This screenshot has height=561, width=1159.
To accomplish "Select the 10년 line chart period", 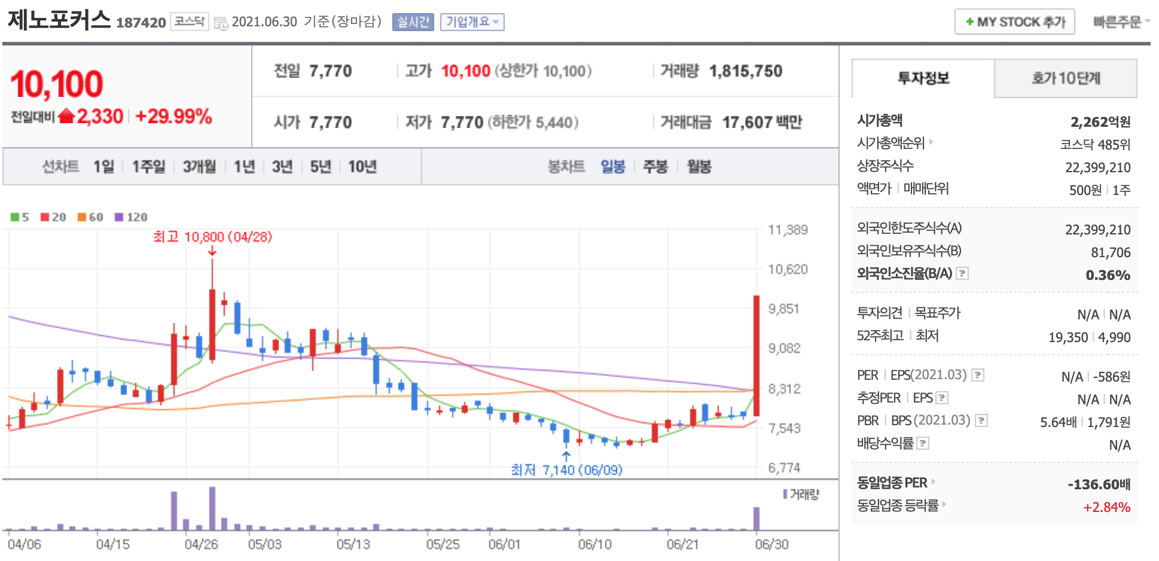I will point(362,166).
